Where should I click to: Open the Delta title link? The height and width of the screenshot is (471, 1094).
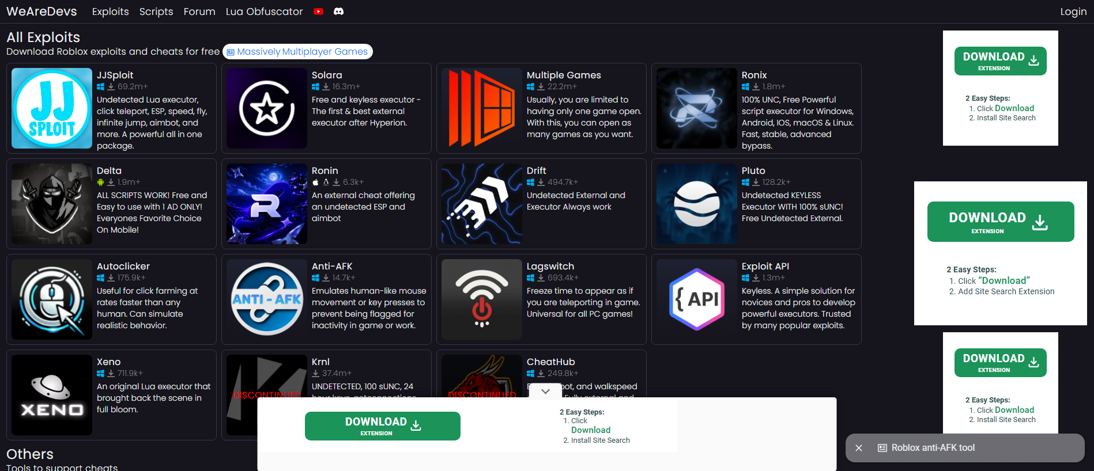(x=109, y=170)
